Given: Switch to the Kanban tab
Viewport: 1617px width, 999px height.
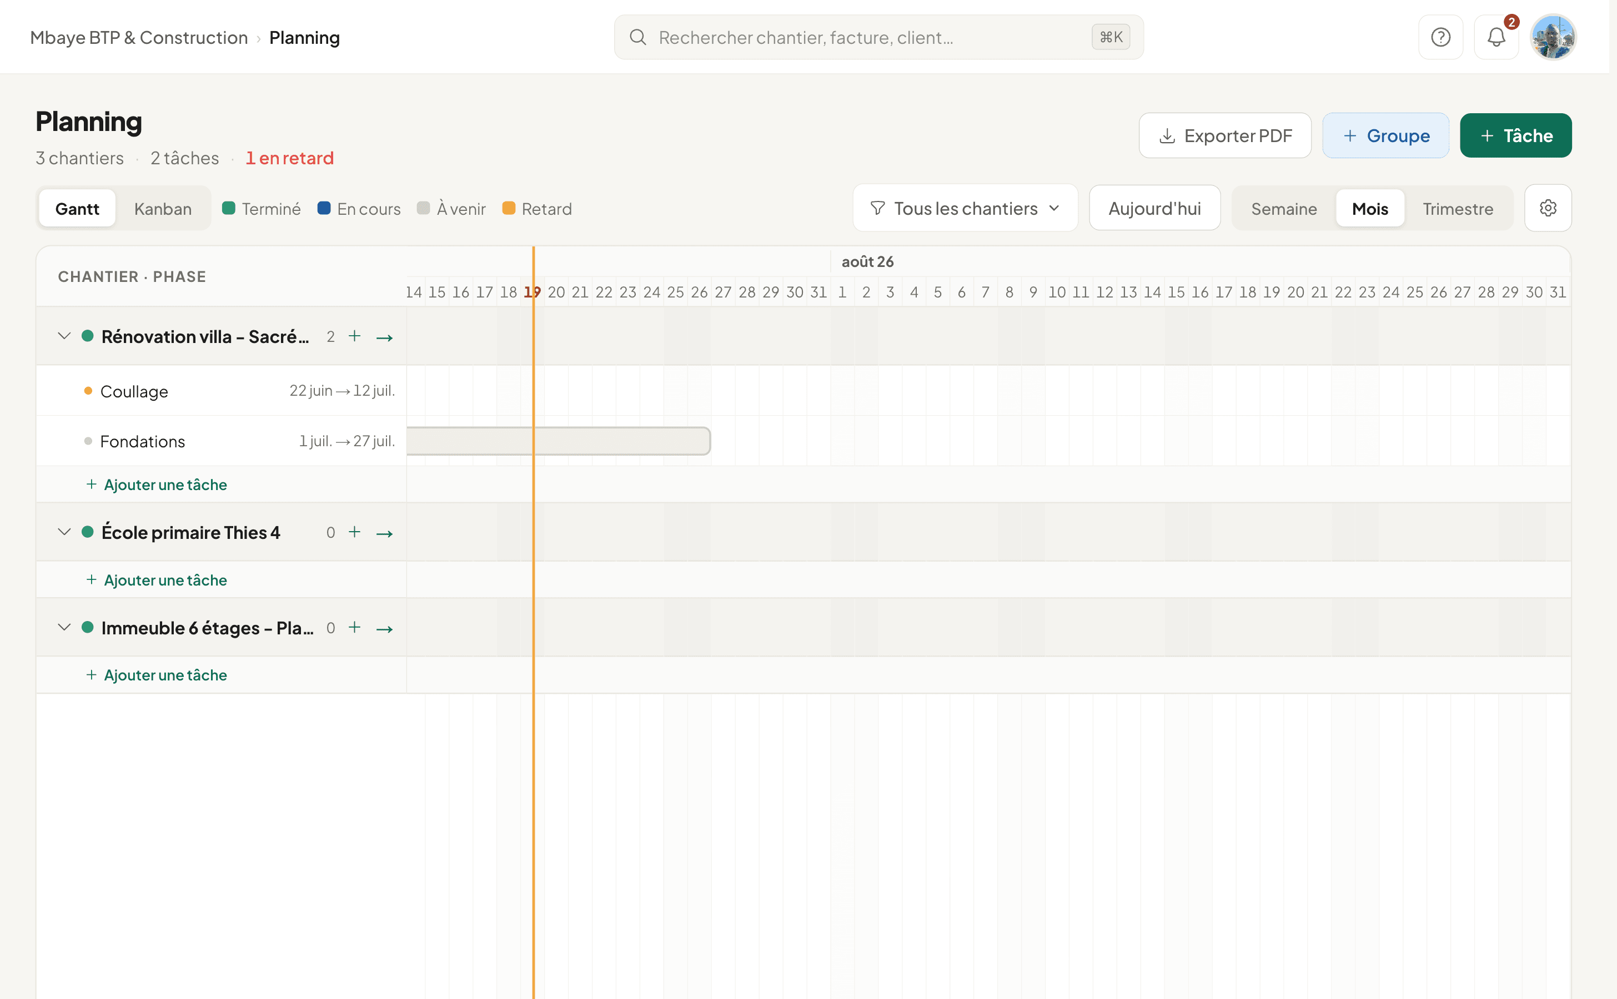Looking at the screenshot, I should 163,209.
